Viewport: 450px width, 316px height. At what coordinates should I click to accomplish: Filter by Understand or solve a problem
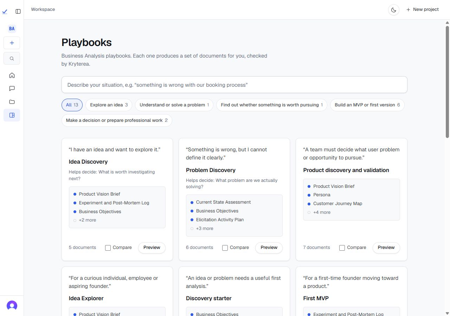point(174,105)
